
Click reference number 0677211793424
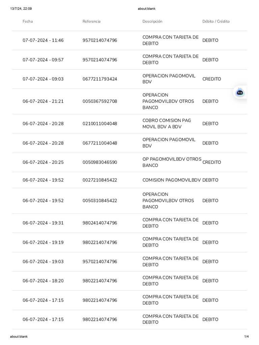pyautogui.click(x=100, y=79)
